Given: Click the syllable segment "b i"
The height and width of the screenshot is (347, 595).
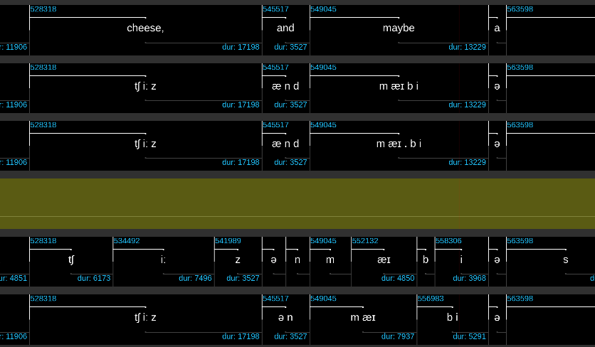Looking at the screenshot, I should click(452, 317).
